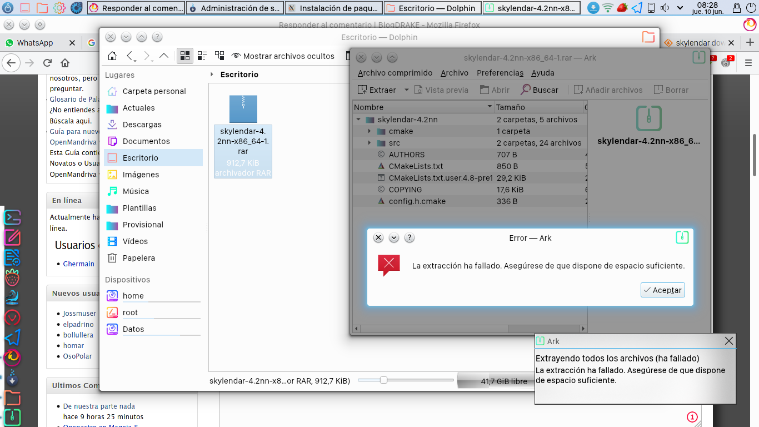Expand the src folder in Ark
This screenshot has width=759, height=427.
(369, 143)
